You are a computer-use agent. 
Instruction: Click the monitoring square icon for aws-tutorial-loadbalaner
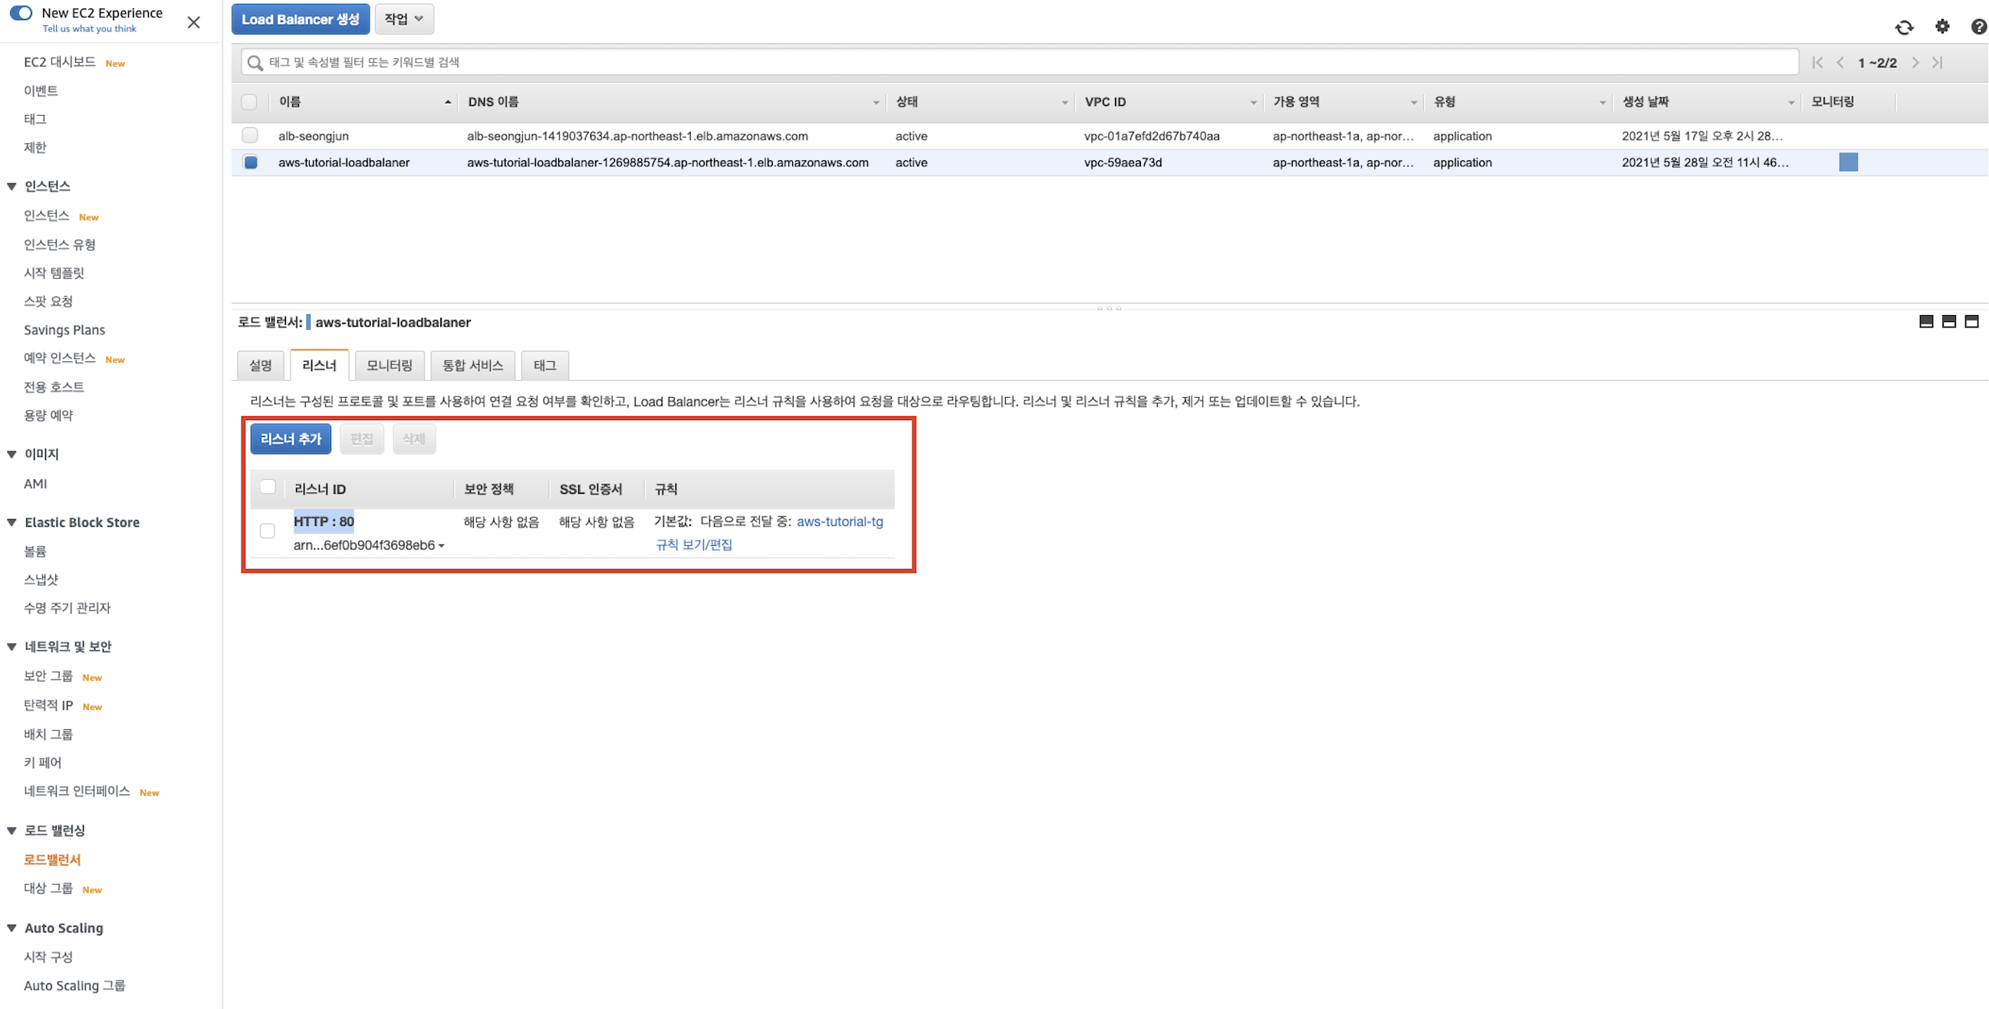[x=1848, y=162]
